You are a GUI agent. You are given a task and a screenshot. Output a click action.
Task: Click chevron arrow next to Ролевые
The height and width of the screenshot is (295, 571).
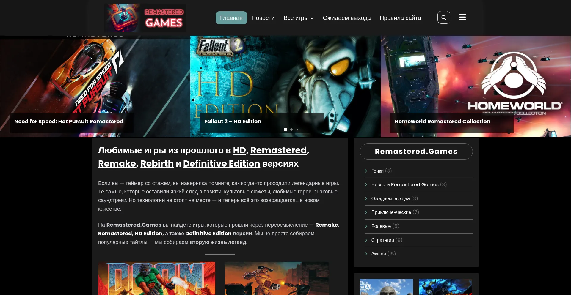(x=366, y=226)
